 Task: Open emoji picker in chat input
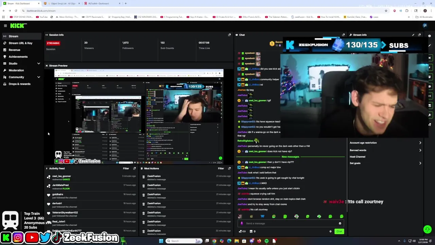pos(340,224)
